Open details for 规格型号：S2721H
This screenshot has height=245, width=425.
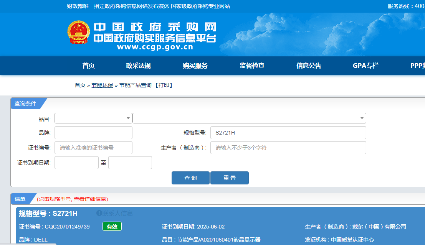click(48, 214)
